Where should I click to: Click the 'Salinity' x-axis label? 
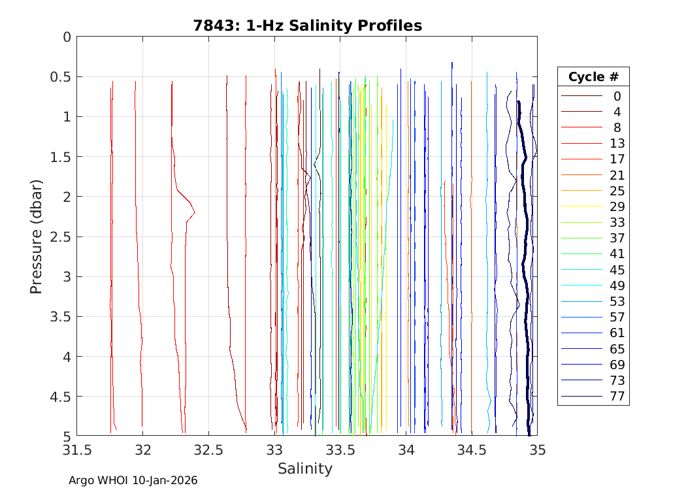coord(305,468)
